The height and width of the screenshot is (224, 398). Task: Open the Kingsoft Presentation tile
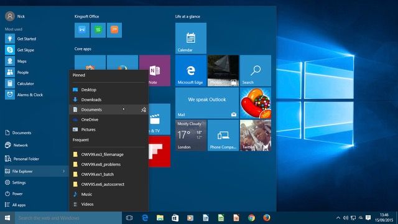tap(114, 30)
